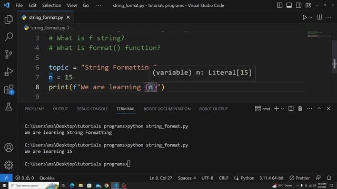The image size is (337, 189).
Task: Open feedback icon in status bar
Action: click(x=318, y=178)
